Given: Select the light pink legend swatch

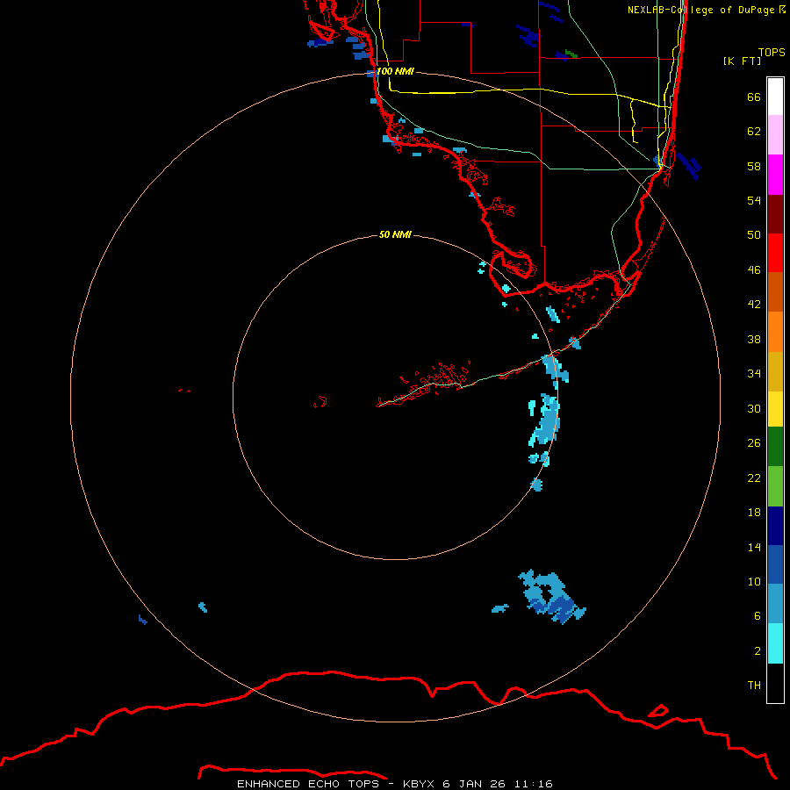Looking at the screenshot, I should [x=775, y=135].
